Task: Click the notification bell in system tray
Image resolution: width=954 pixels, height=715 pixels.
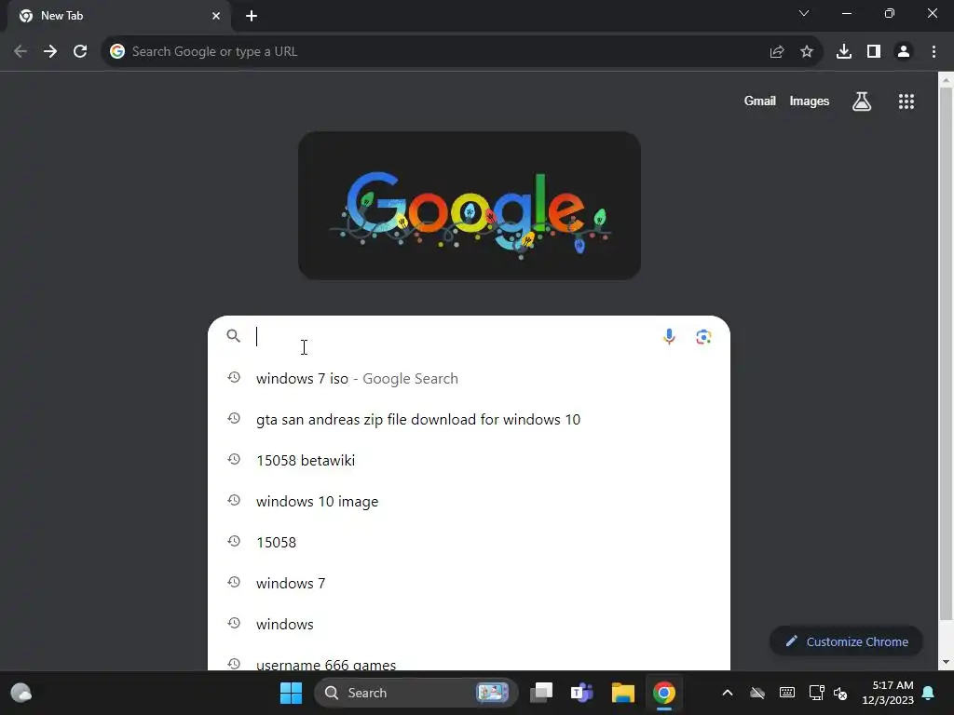Action: (929, 693)
